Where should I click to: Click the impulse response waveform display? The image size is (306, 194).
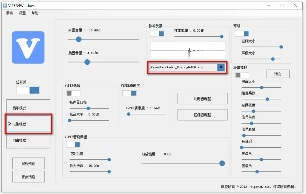point(188,51)
